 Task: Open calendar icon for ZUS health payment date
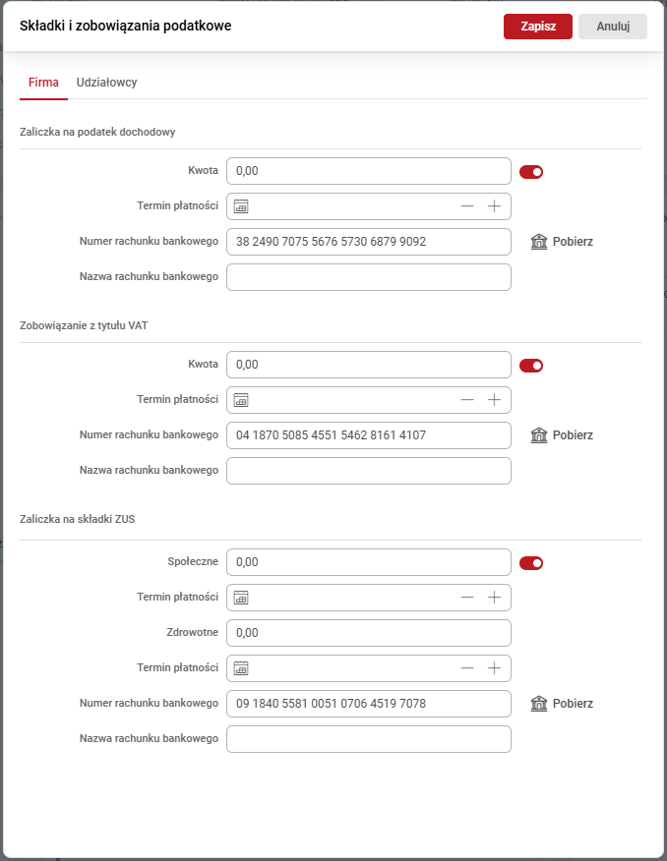coord(242,668)
